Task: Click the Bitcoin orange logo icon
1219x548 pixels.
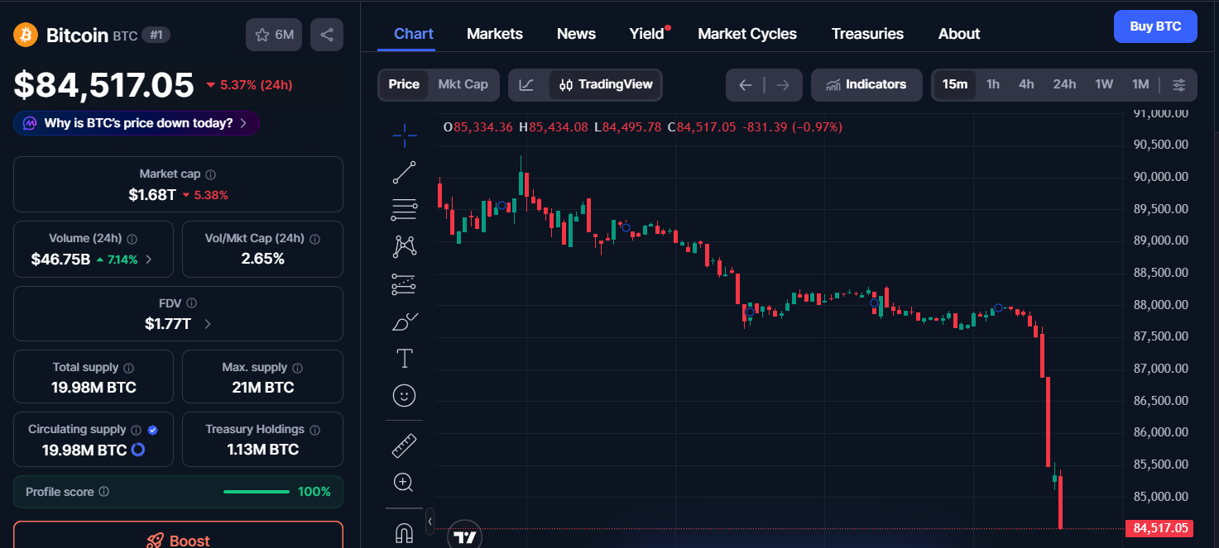Action: pyautogui.click(x=26, y=35)
